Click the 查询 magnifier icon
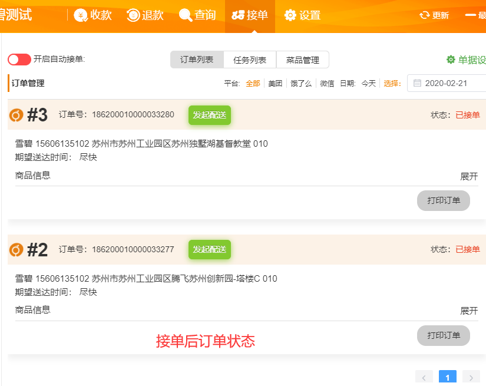Image resolution: width=486 pixels, height=386 pixels. click(186, 15)
